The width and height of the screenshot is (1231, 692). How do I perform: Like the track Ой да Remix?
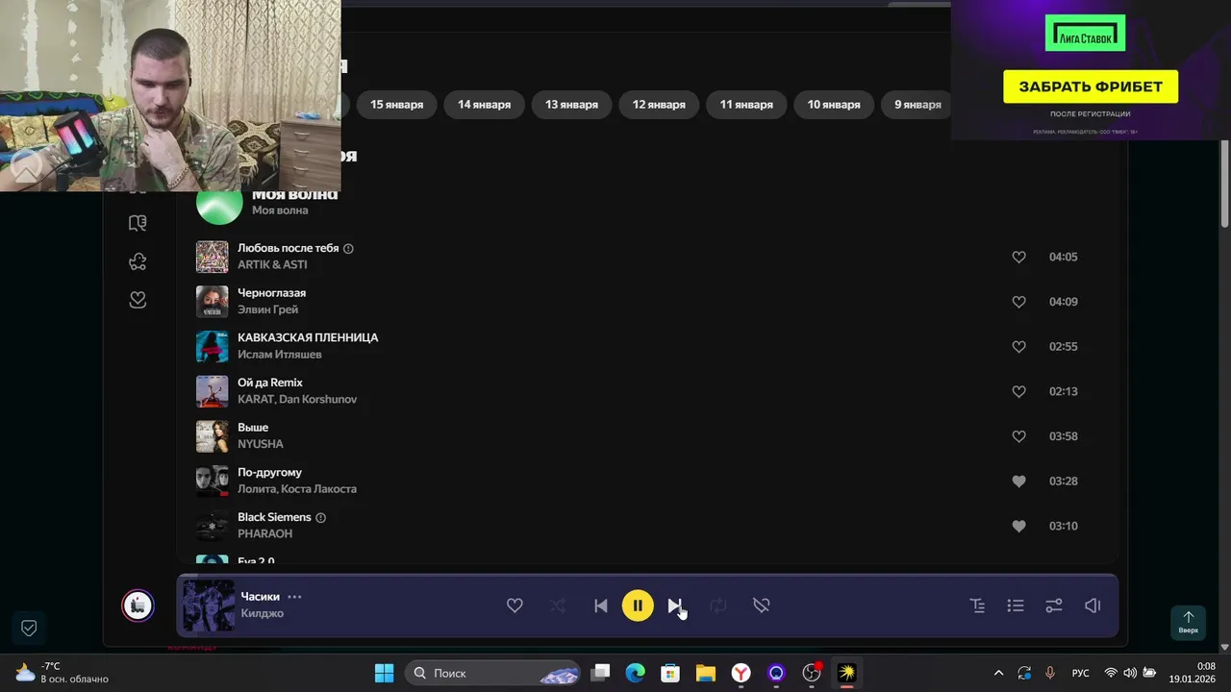(x=1019, y=392)
